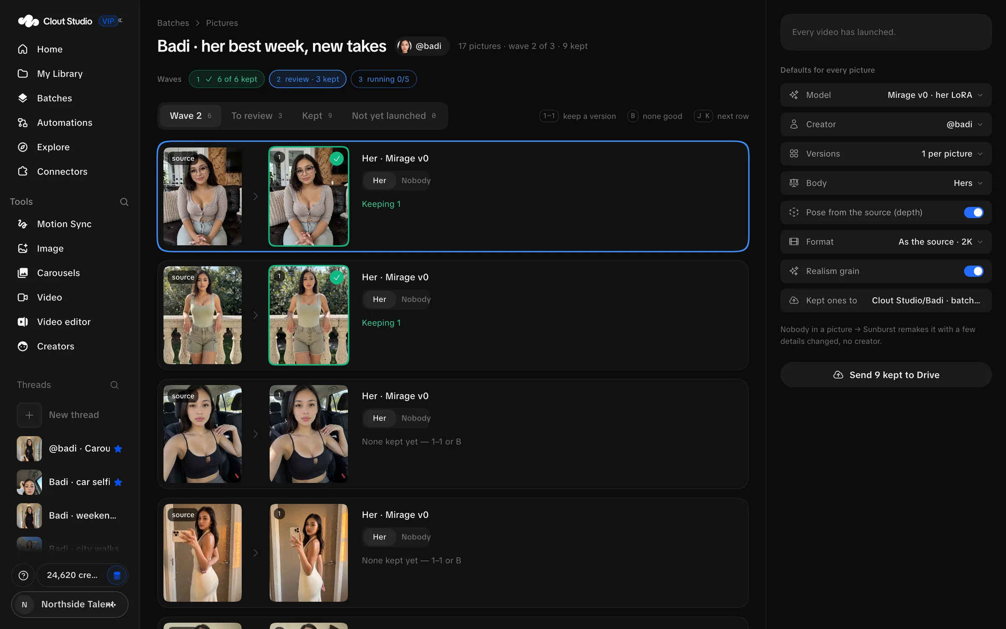Toggle Pose from the source (depth)

[973, 213]
